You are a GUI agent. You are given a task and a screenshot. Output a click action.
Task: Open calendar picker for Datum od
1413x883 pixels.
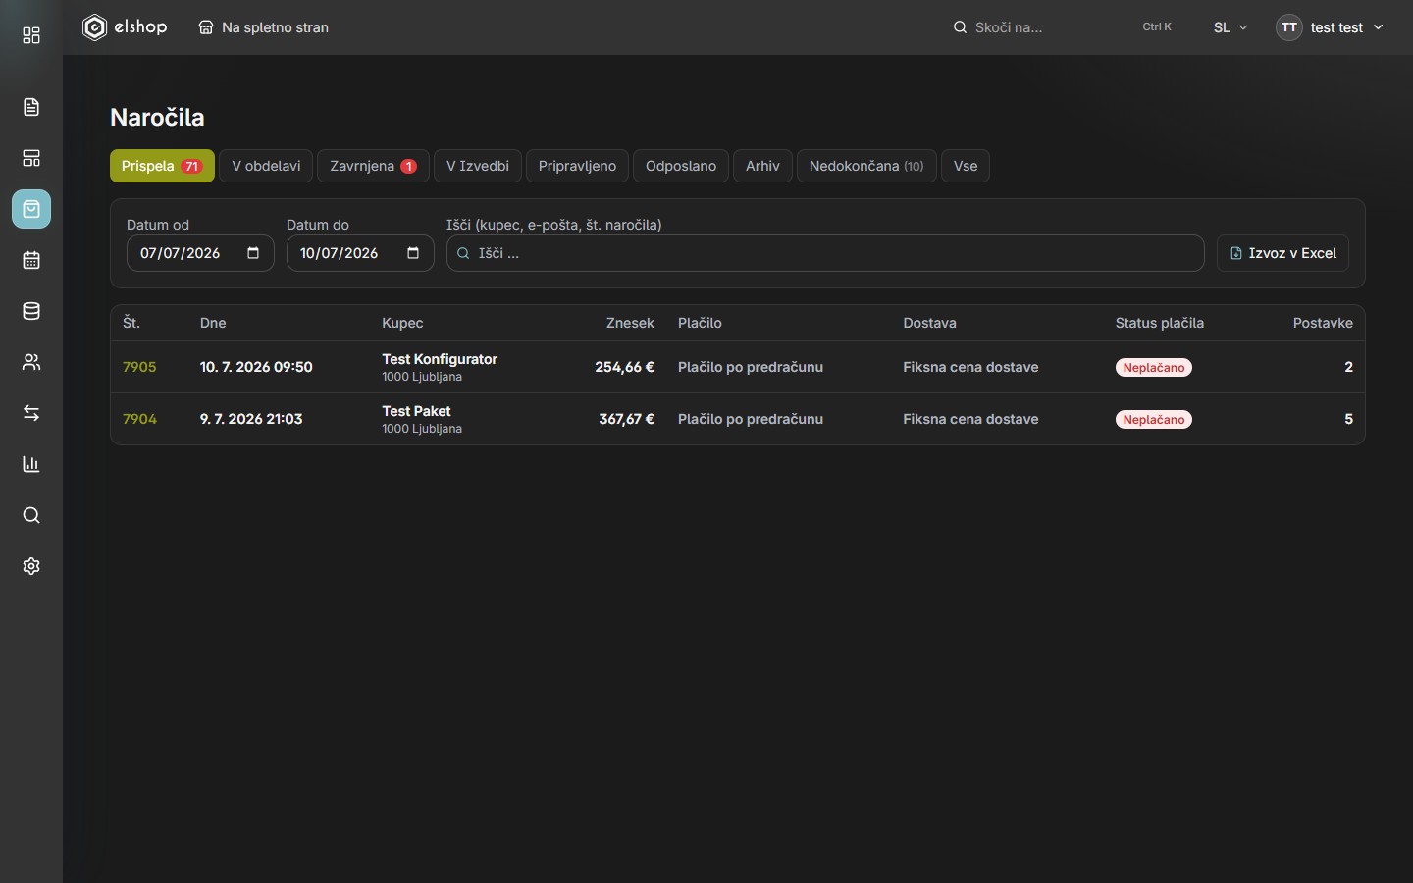pyautogui.click(x=253, y=253)
